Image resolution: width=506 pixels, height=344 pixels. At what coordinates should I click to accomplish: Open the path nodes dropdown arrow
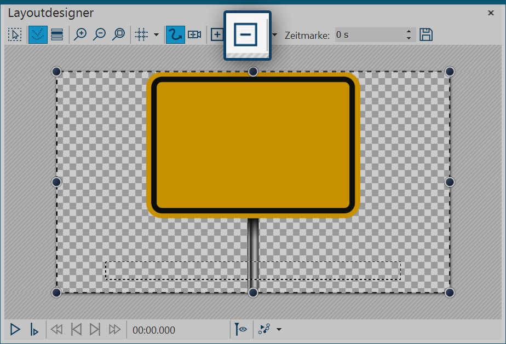coord(279,329)
